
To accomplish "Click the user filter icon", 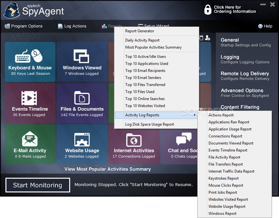I will coord(208,38).
